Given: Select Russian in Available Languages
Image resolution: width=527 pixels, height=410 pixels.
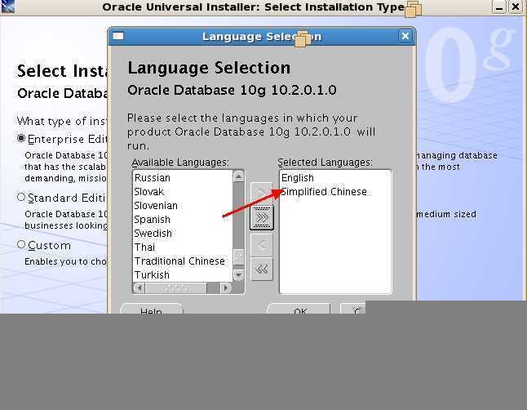Looking at the screenshot, I should coord(183,178).
